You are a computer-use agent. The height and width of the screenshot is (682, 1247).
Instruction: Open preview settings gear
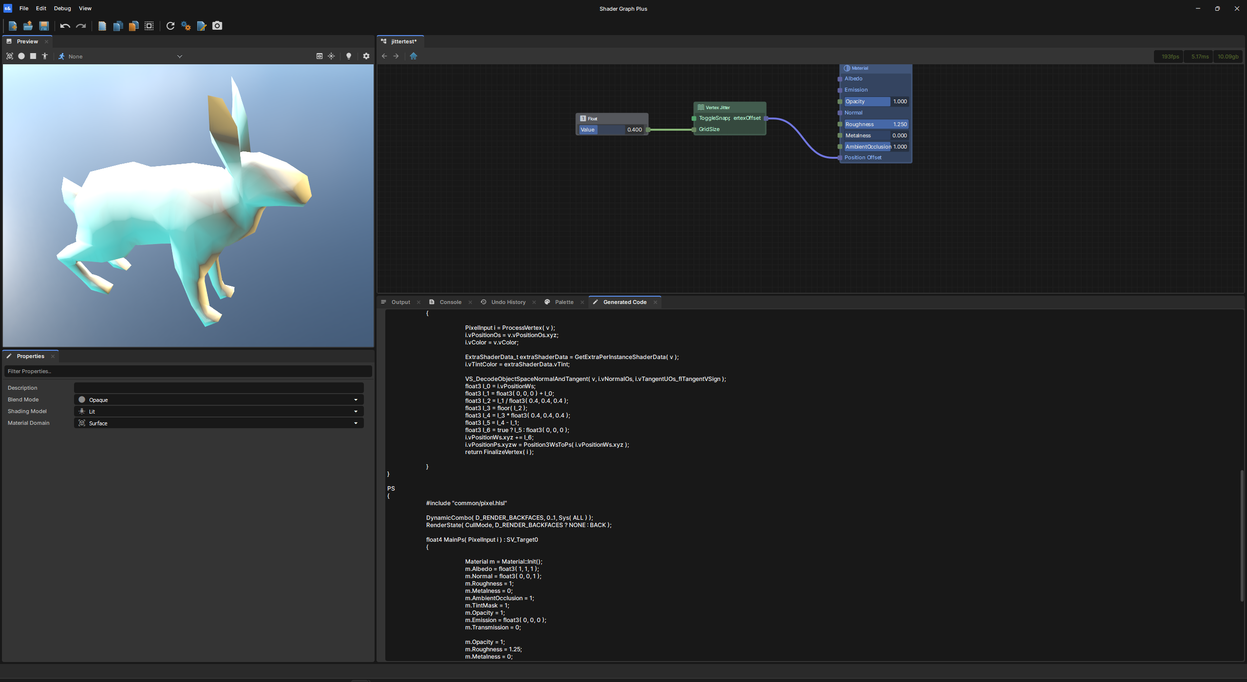coord(366,56)
